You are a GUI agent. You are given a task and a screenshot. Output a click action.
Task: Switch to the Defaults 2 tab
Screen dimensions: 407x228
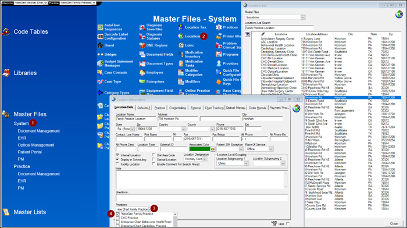point(144,108)
